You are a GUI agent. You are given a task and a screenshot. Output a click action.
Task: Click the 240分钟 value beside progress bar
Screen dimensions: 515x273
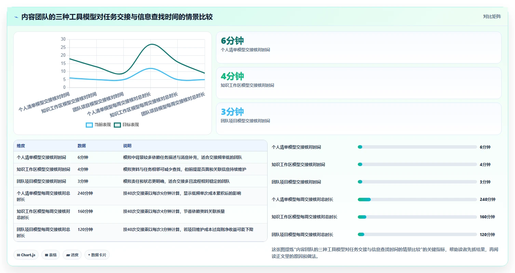pyautogui.click(x=487, y=200)
